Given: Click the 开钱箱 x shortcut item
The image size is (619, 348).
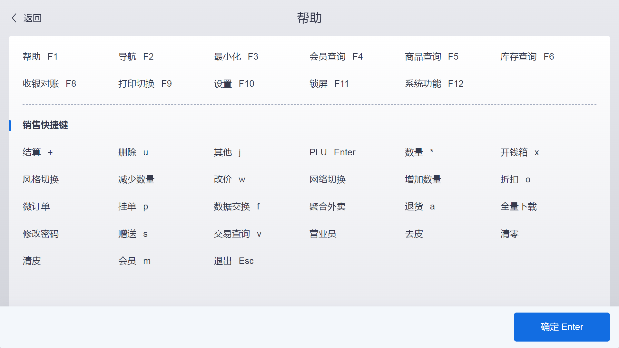Looking at the screenshot, I should pos(520,152).
